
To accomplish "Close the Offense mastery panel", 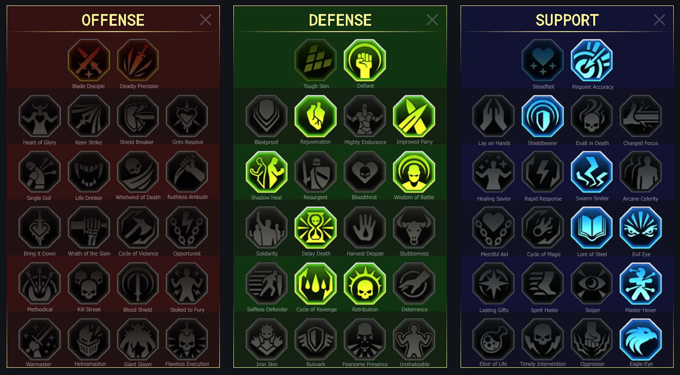I will [x=205, y=20].
